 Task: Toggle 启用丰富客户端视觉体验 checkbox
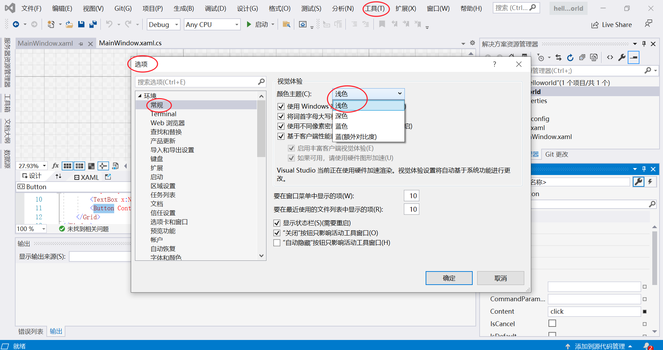292,148
